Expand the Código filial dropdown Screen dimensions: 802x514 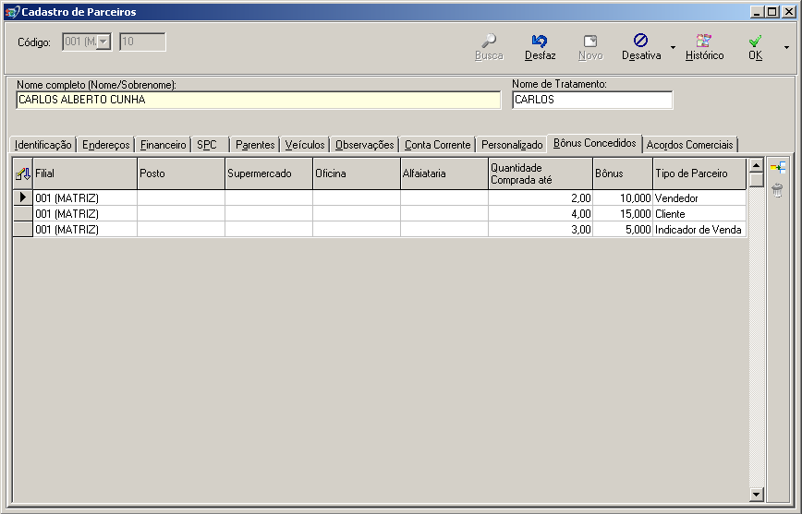(x=103, y=42)
